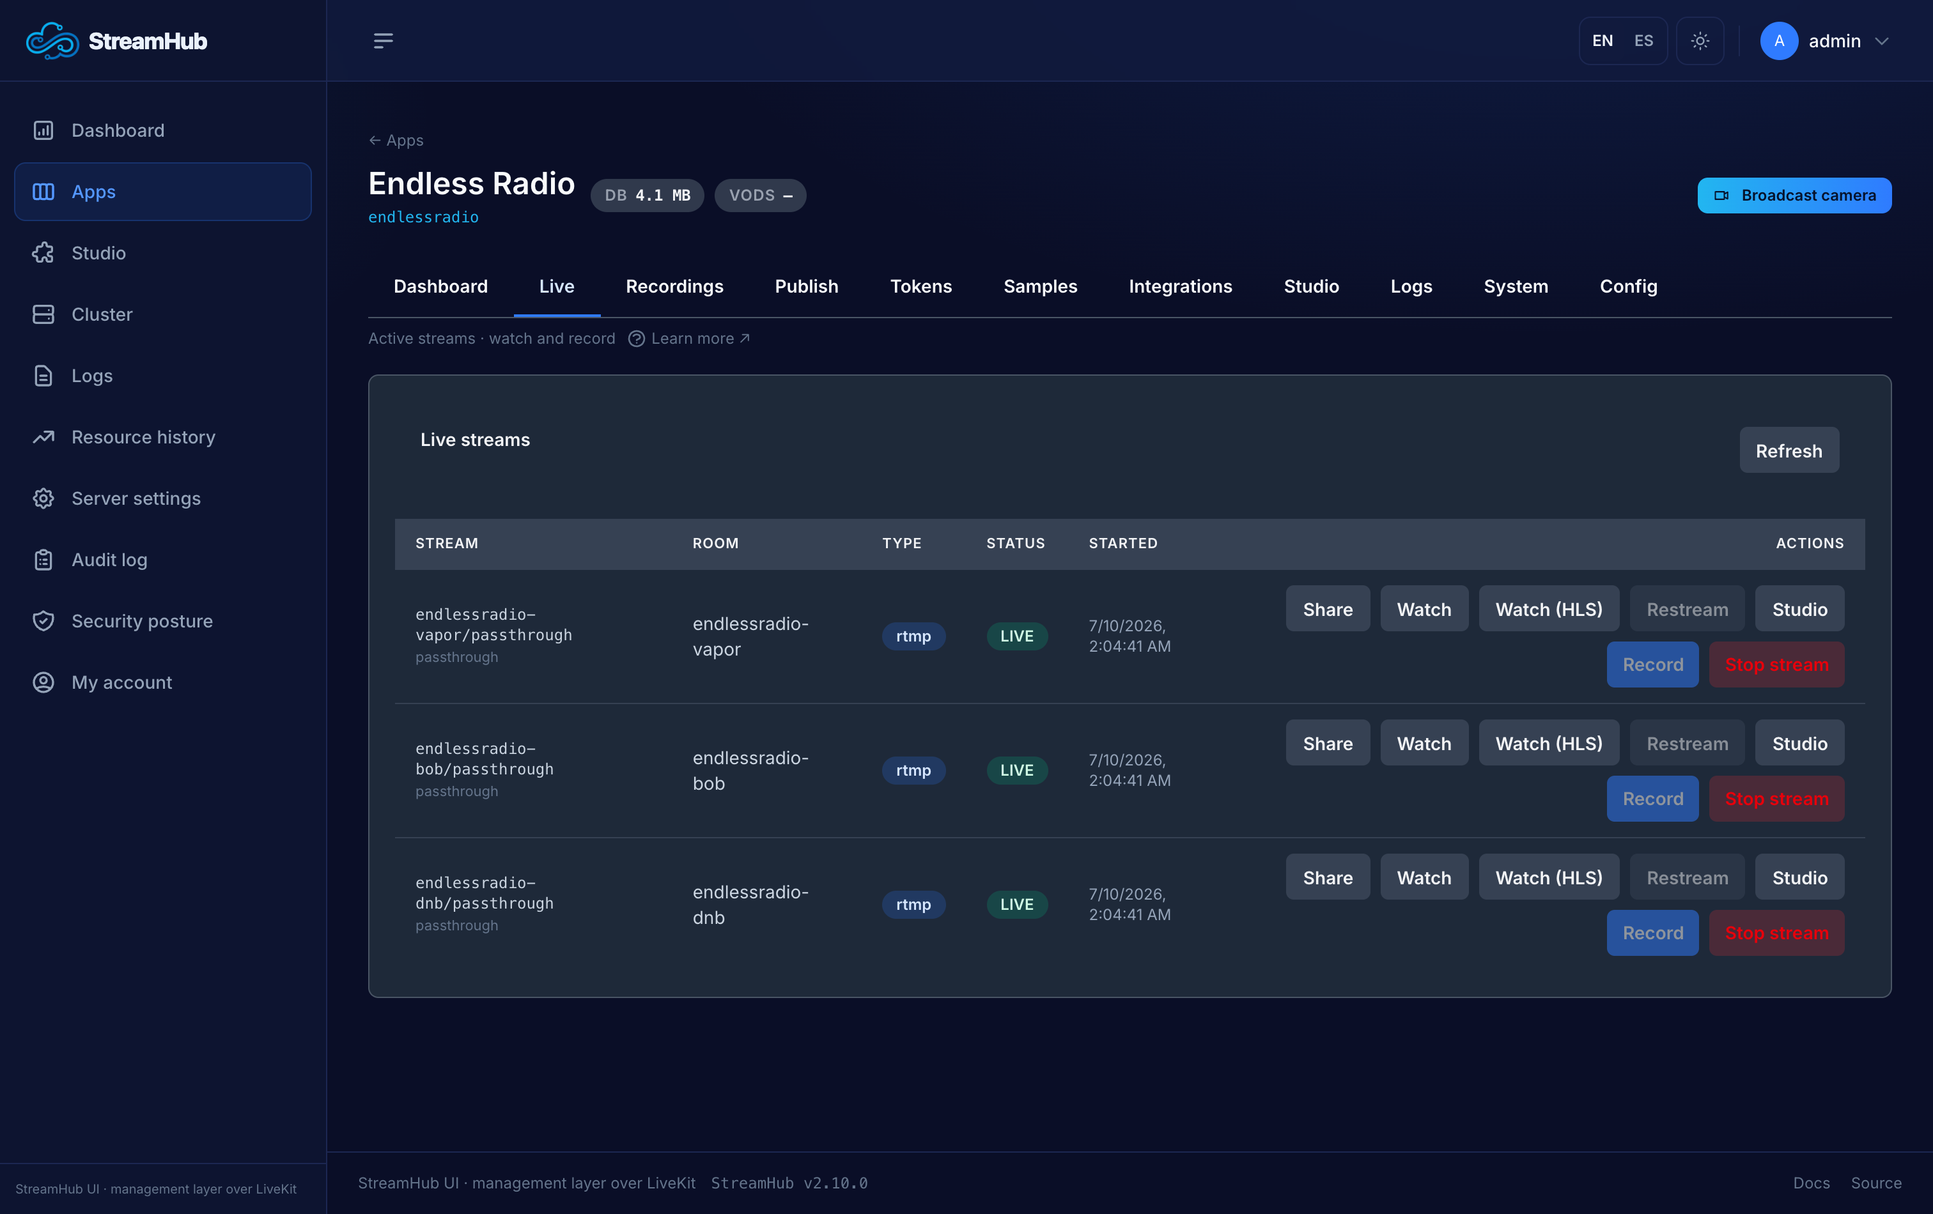Image resolution: width=1933 pixels, height=1214 pixels.
Task: Switch language to EN
Action: pyautogui.click(x=1603, y=41)
